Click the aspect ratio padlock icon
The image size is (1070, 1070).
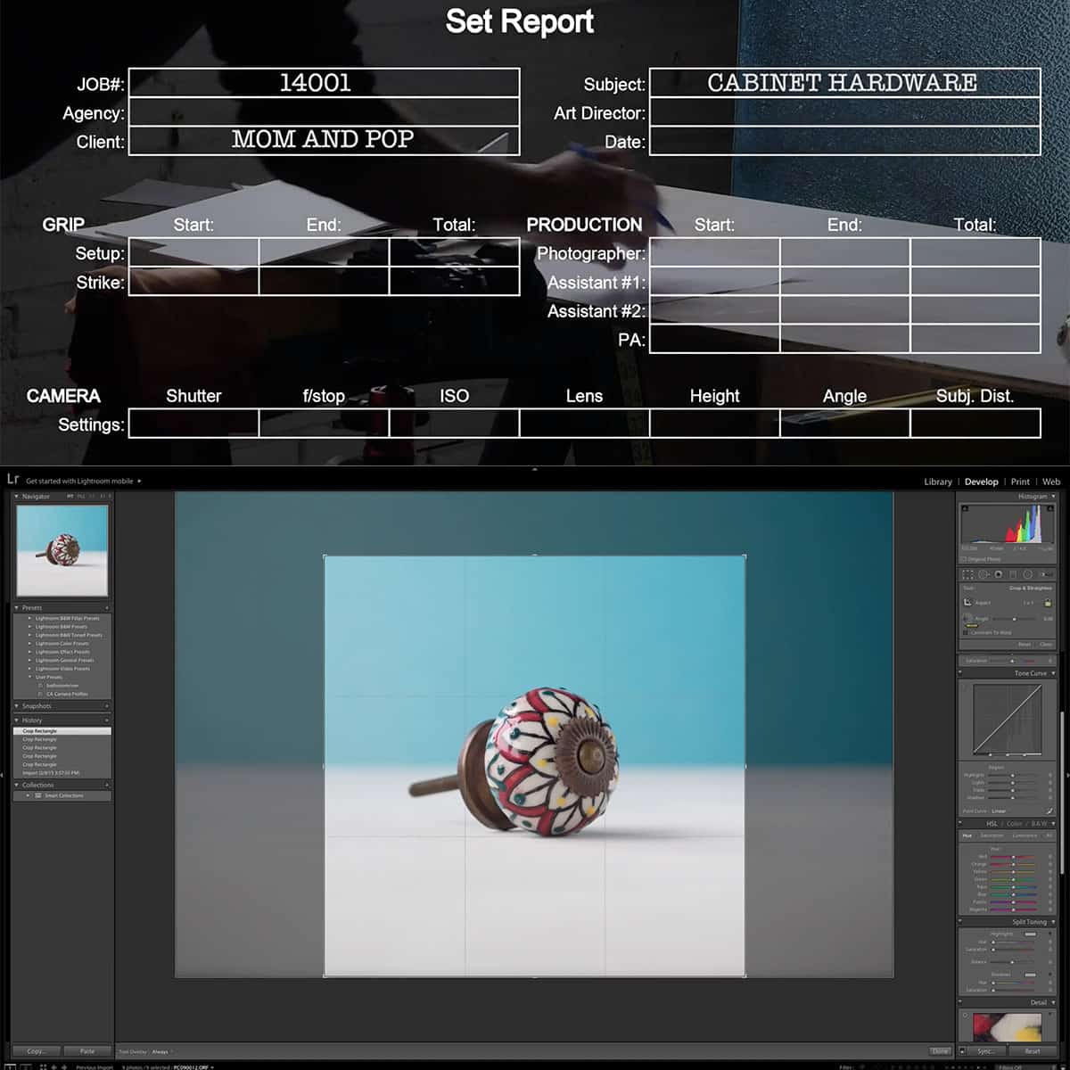(1048, 603)
